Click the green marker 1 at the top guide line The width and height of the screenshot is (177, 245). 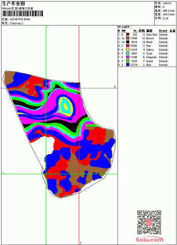click(48, 27)
